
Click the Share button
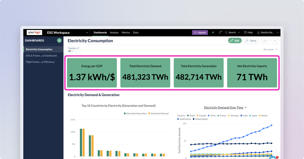[251, 40]
